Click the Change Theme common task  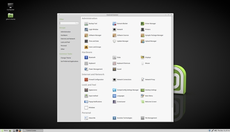coord(66,58)
